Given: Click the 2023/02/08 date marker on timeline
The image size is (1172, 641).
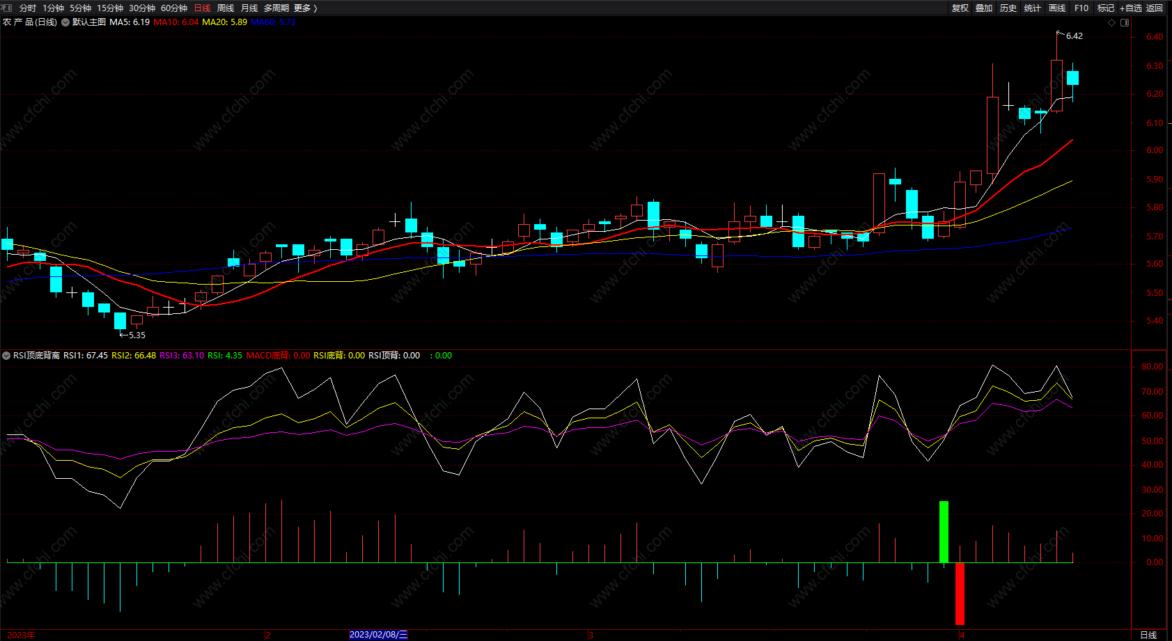Looking at the screenshot, I should (x=378, y=635).
